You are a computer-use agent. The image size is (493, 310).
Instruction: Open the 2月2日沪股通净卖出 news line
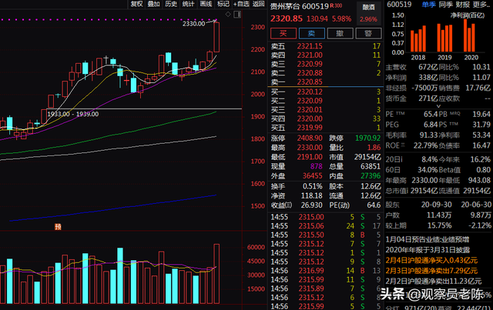(434, 281)
